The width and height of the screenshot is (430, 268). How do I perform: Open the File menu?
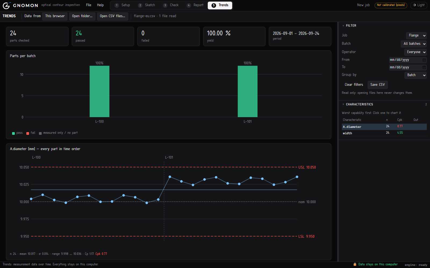pyautogui.click(x=89, y=5)
